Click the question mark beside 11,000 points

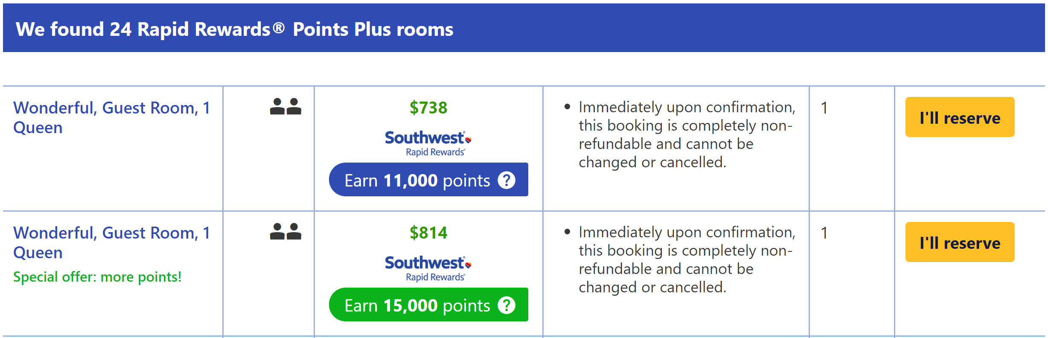(507, 180)
